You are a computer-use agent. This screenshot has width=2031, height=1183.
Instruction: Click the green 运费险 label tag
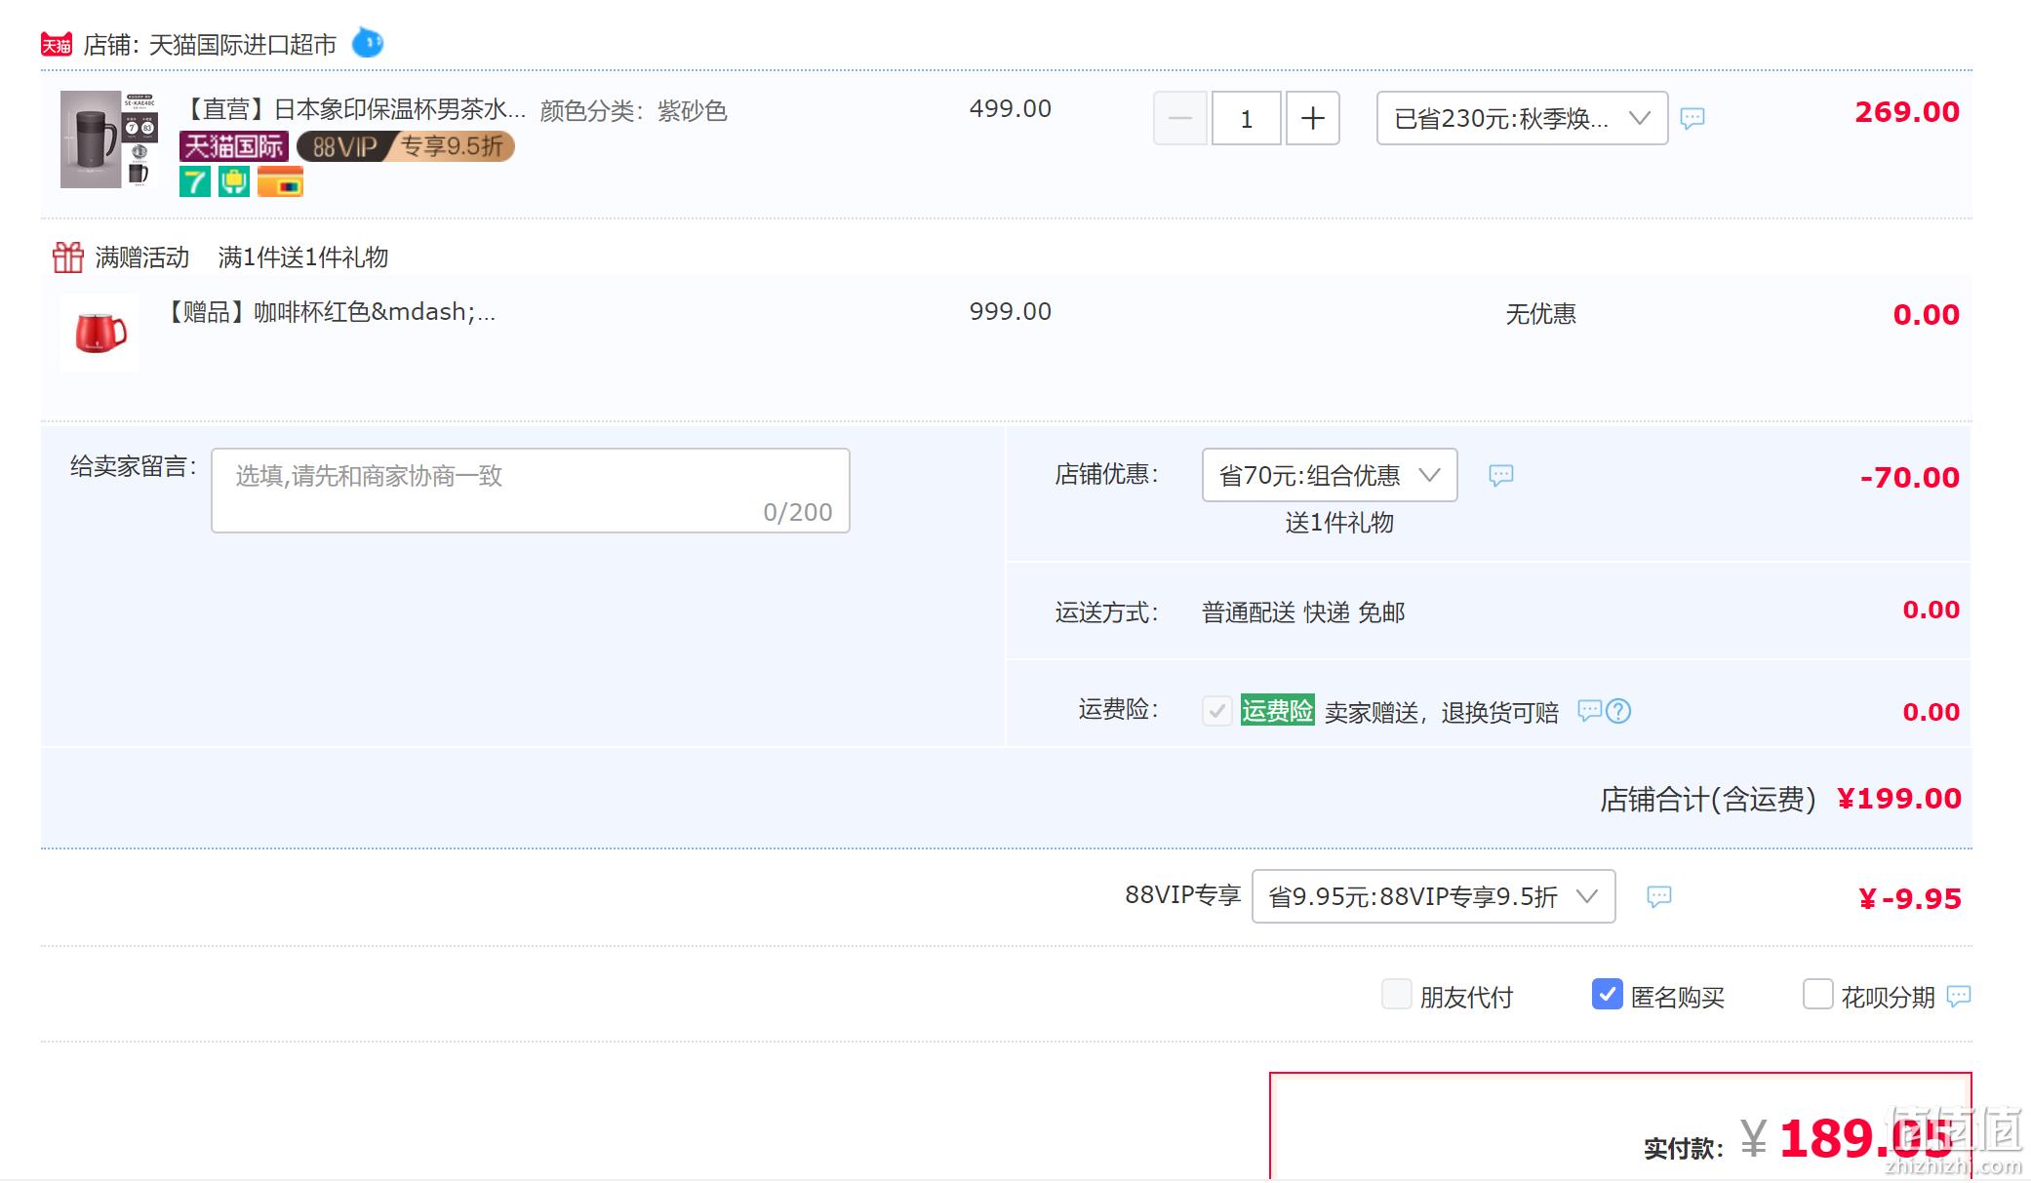tap(1278, 710)
